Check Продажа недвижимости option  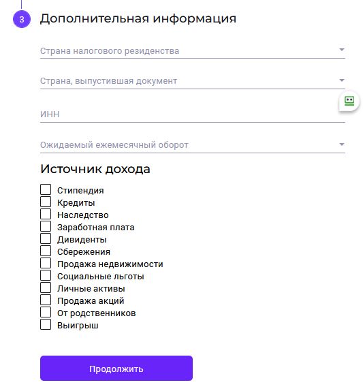click(x=46, y=263)
